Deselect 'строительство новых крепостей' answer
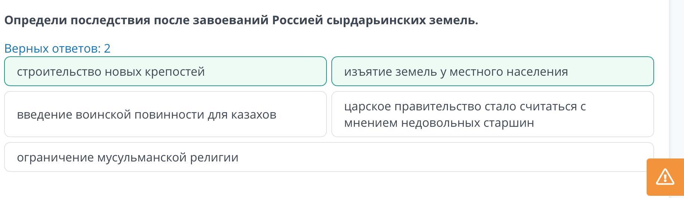This screenshot has width=684, height=198. click(165, 71)
